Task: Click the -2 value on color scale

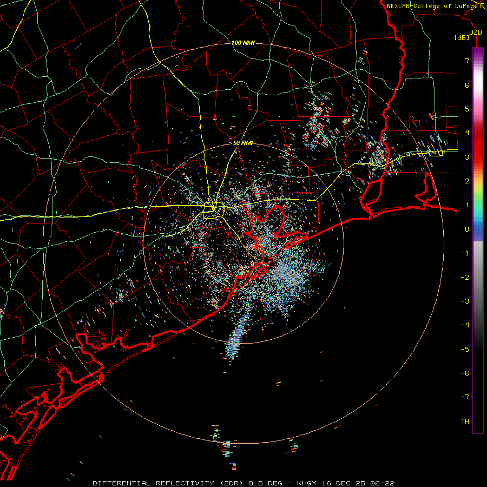Action: coord(465,278)
